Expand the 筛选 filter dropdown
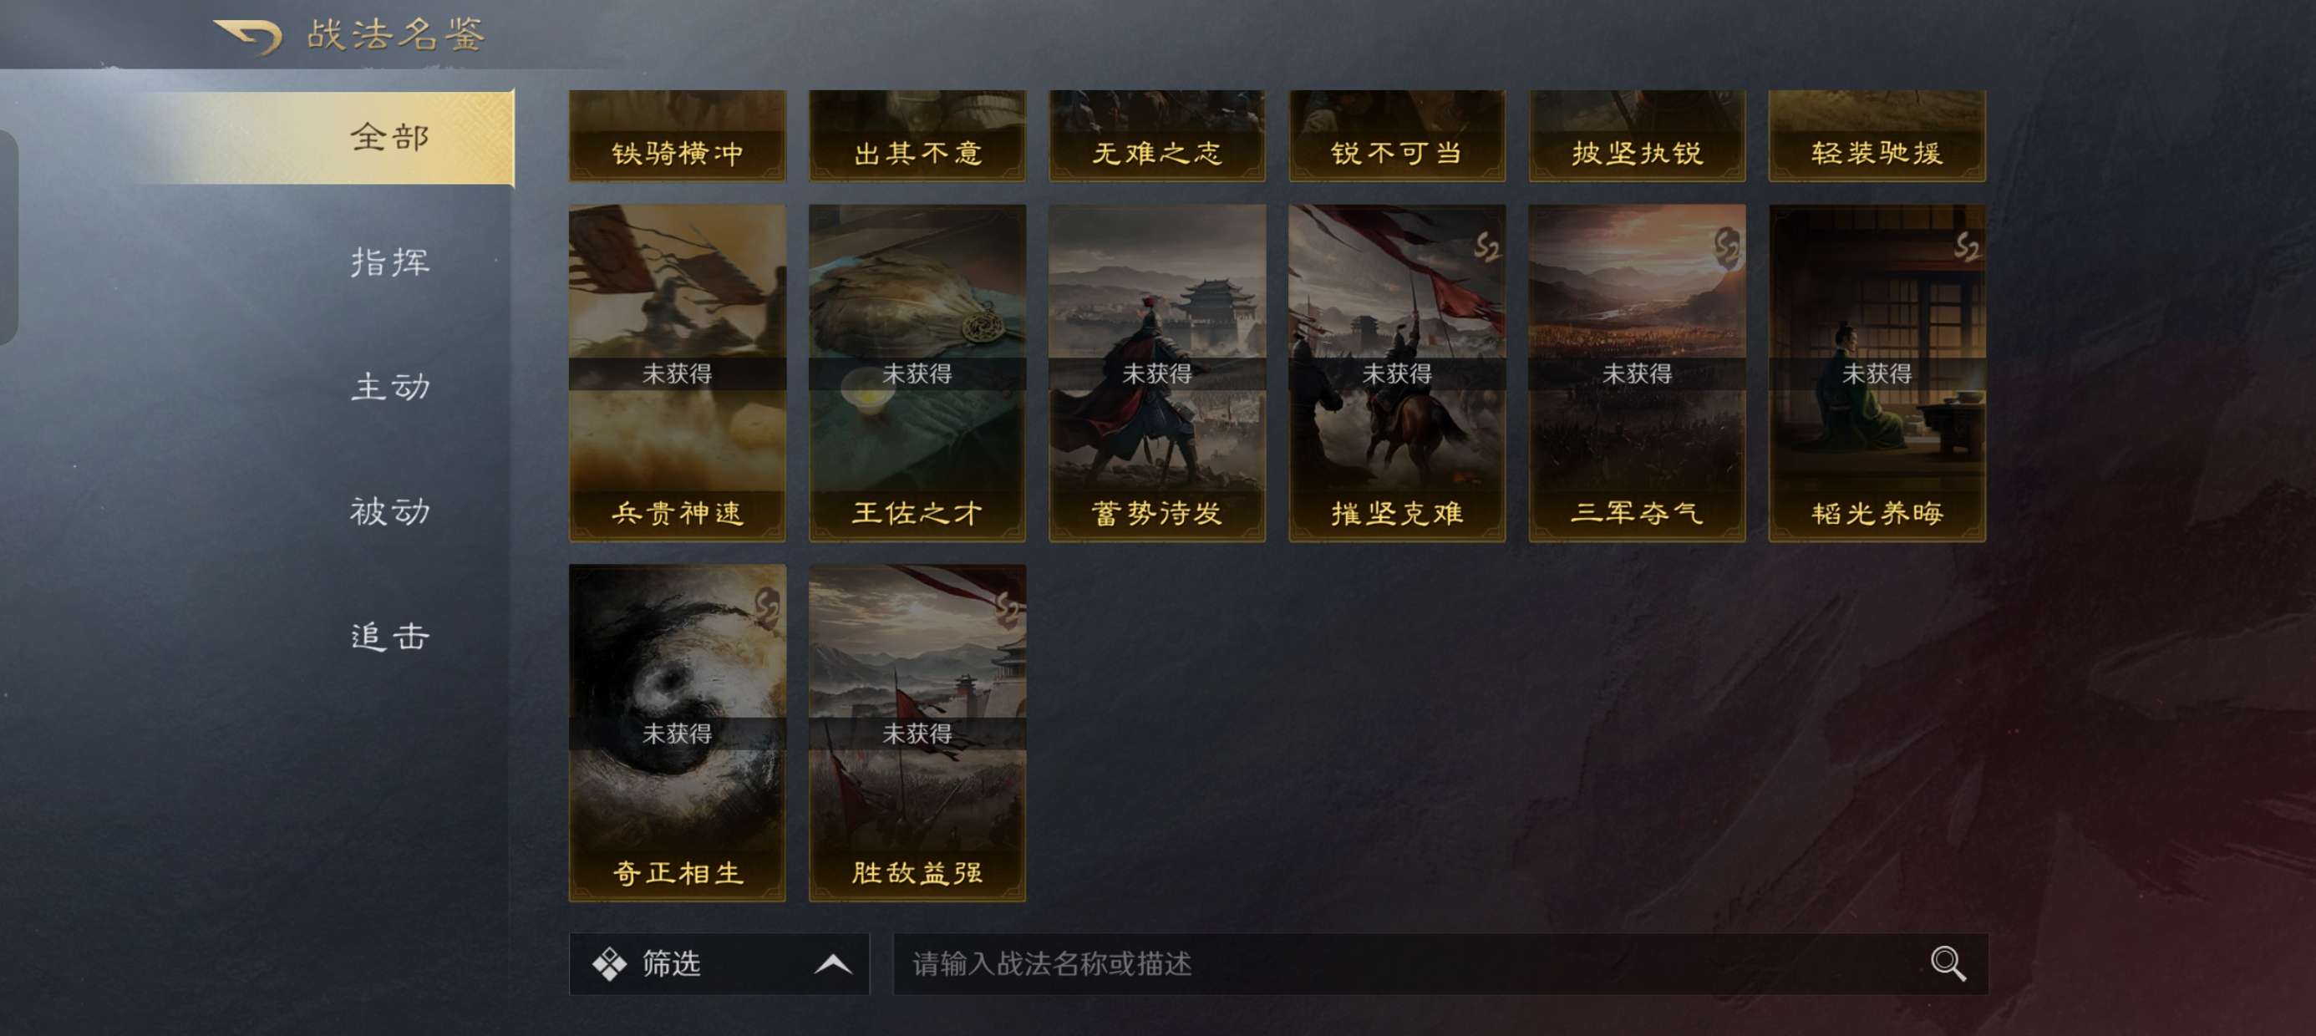The image size is (2316, 1036). (x=719, y=963)
